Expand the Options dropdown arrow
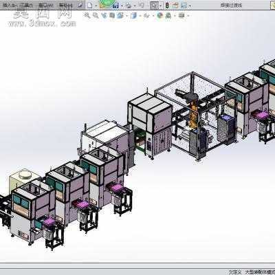 point(190,5)
